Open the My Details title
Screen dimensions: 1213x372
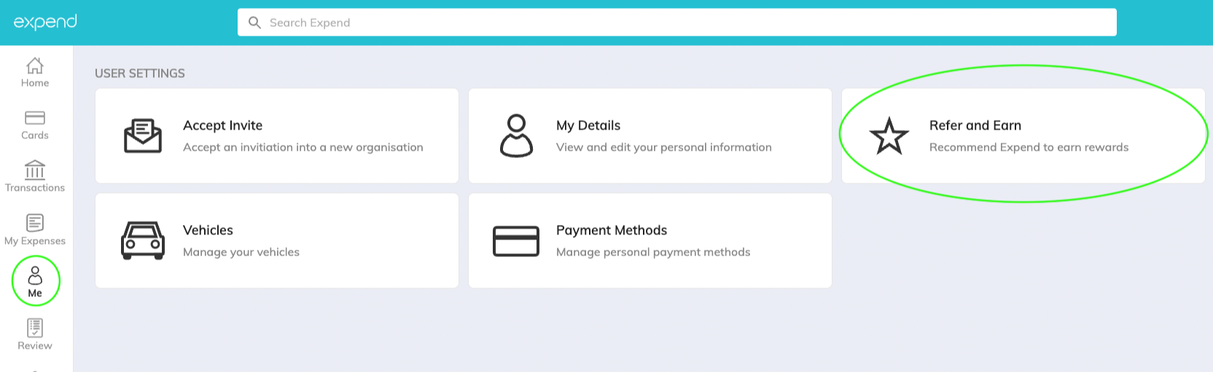588,125
